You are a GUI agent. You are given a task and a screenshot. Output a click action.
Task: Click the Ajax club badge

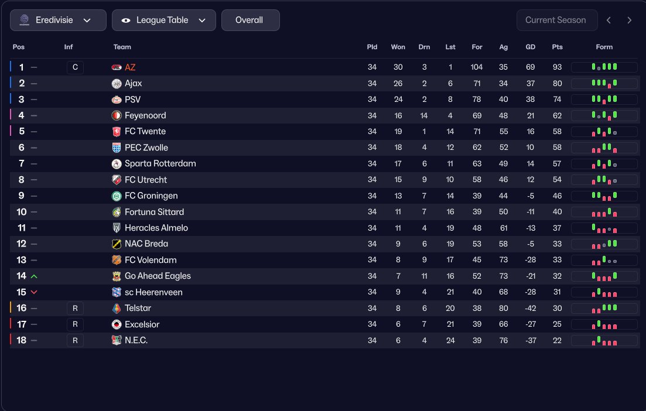(117, 84)
